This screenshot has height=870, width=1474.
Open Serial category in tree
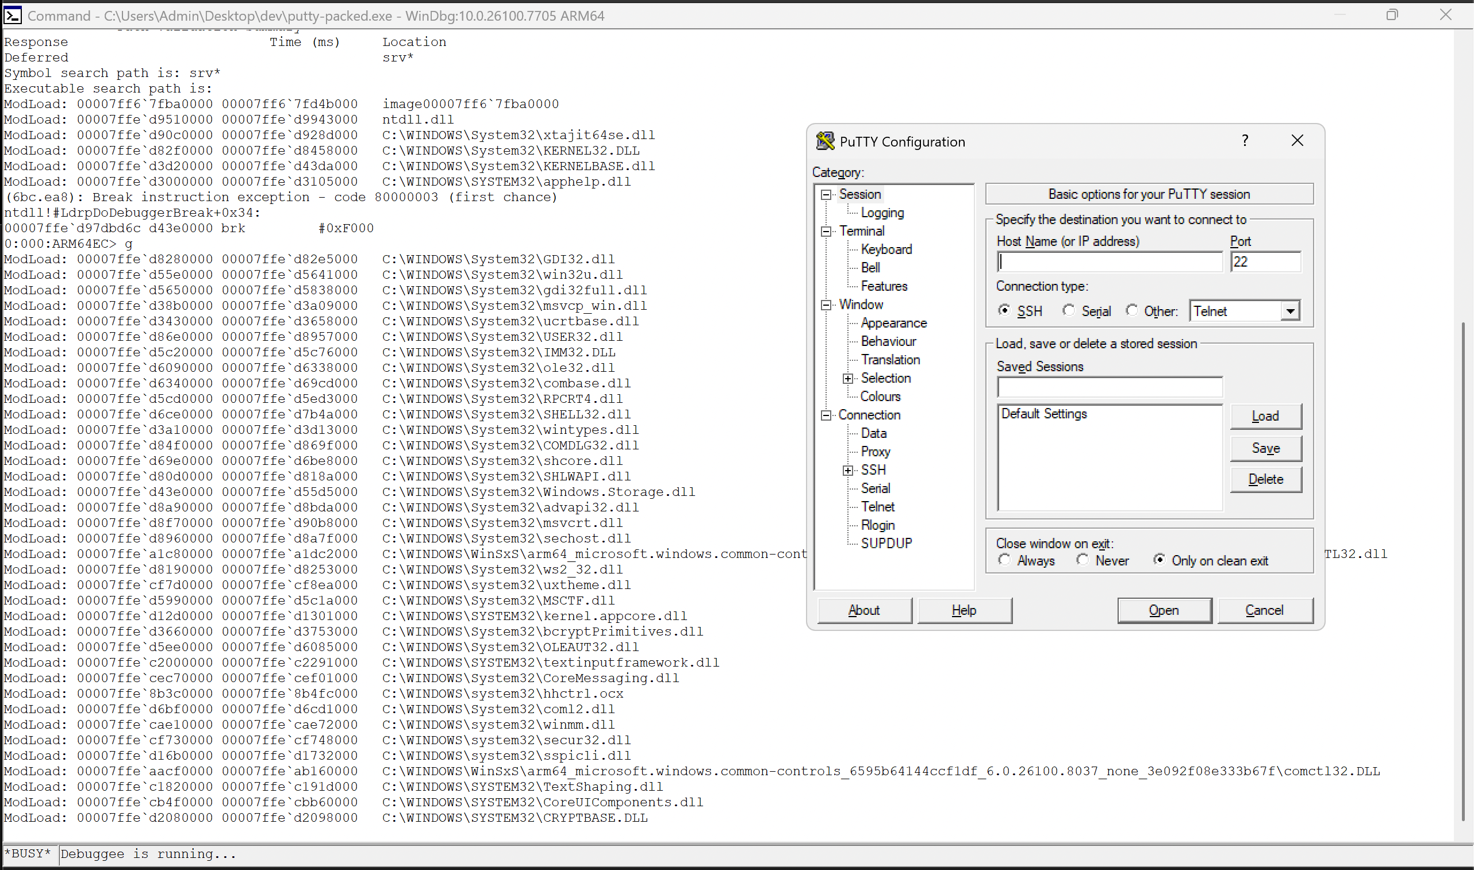875,488
